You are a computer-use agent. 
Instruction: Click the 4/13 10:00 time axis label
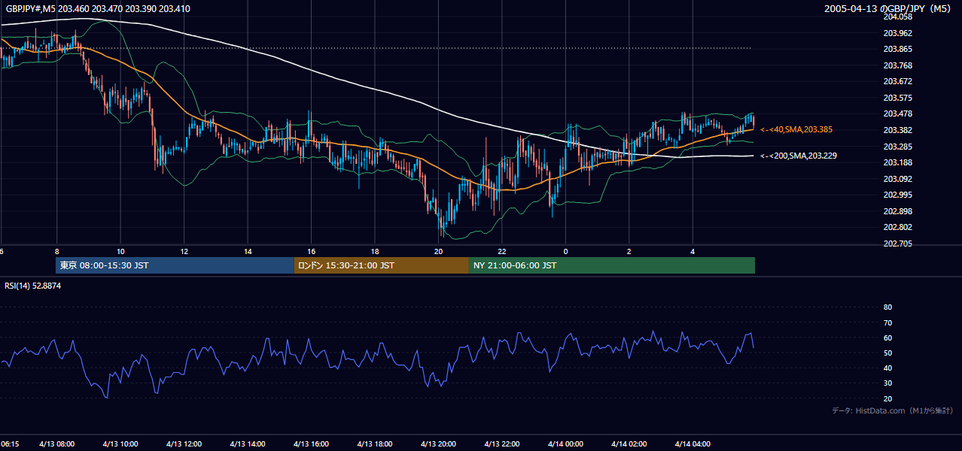(x=120, y=444)
